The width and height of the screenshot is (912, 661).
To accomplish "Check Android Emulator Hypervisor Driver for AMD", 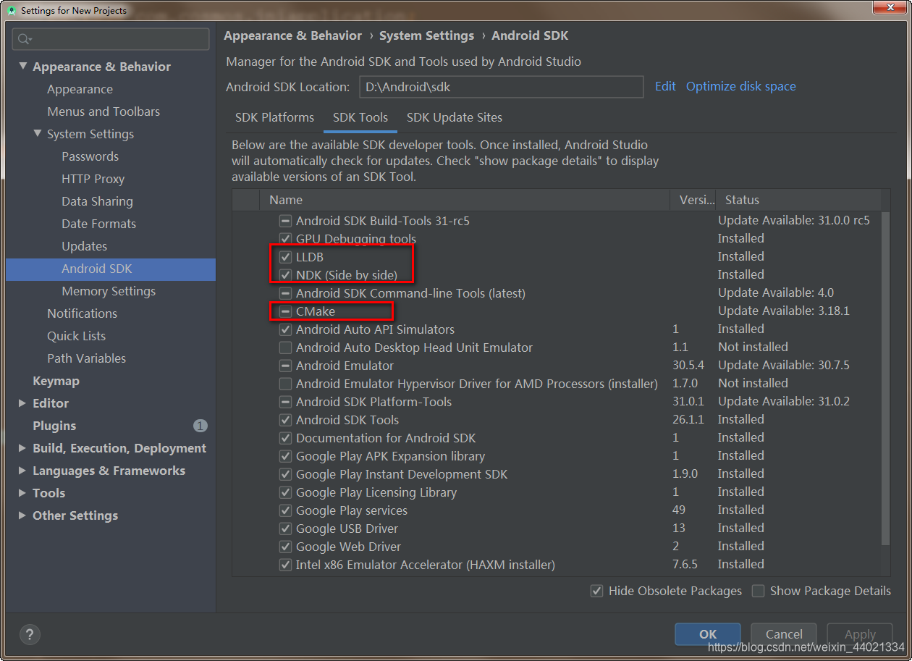I will [285, 384].
